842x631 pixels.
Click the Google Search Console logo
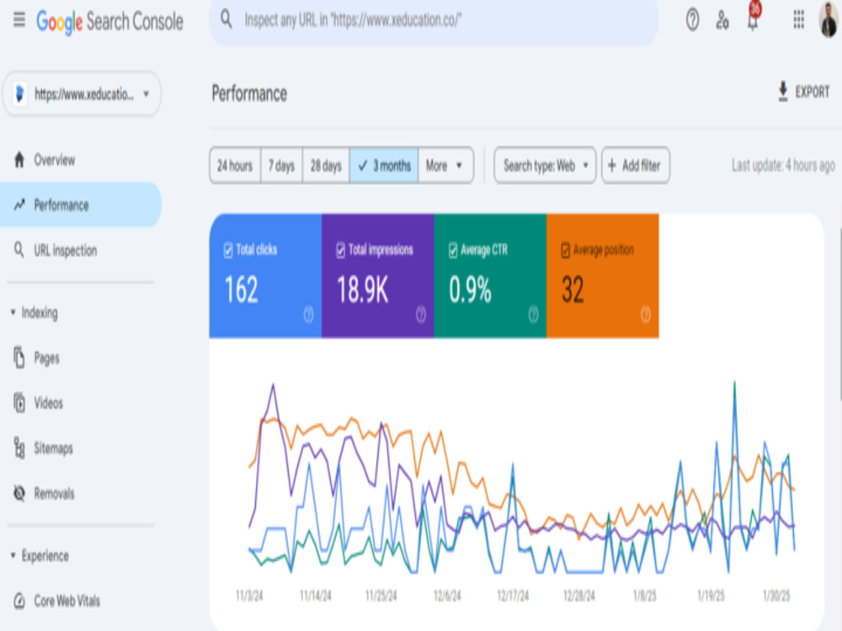(109, 22)
